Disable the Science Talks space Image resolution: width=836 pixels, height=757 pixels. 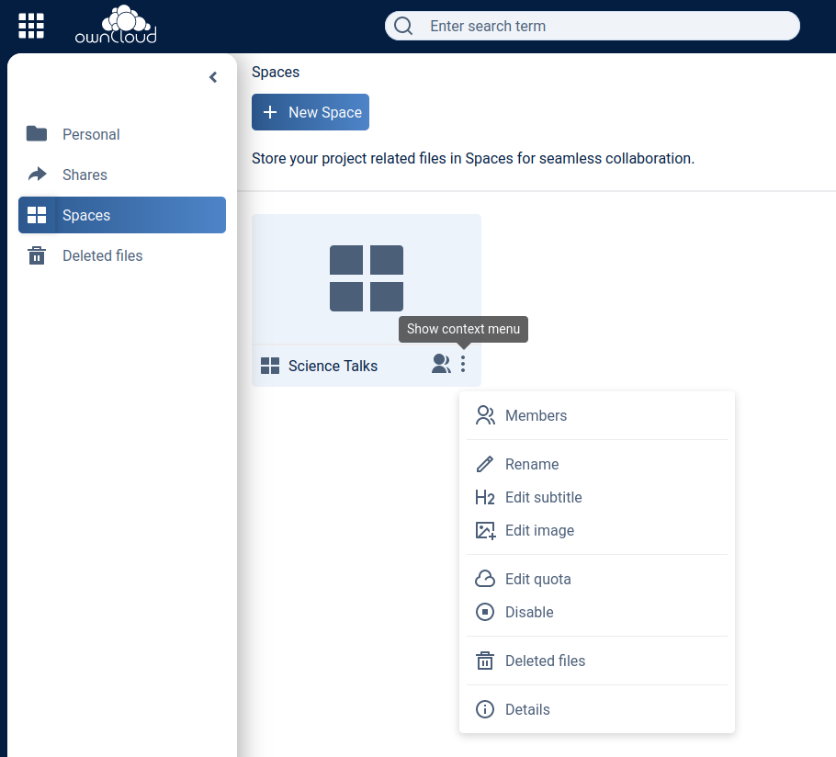pos(529,612)
